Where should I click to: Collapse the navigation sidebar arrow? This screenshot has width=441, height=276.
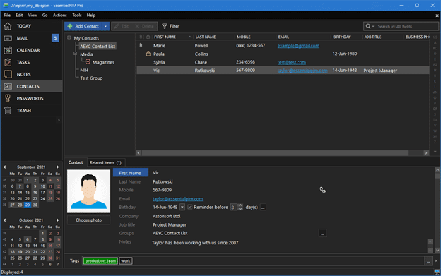59,120
